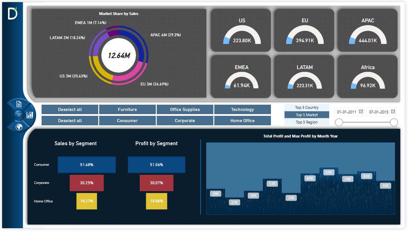Open the end date calendar picker icon

[393, 112]
